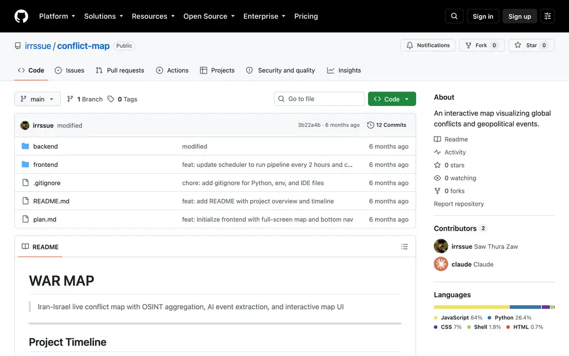Switch to the Issues tab
Screen dimensions: 569x356
pos(69,71)
